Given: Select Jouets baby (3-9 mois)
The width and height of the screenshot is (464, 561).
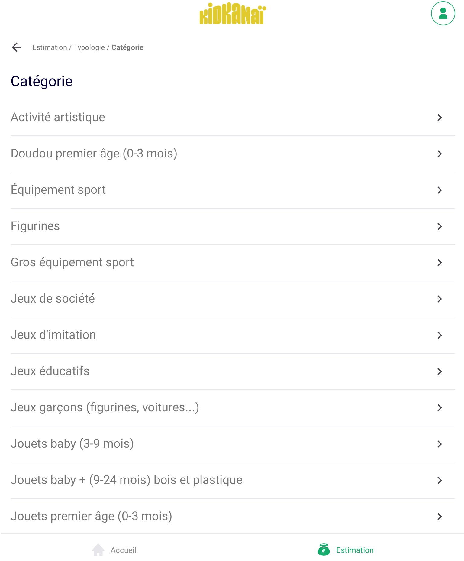Looking at the screenshot, I should (72, 444).
